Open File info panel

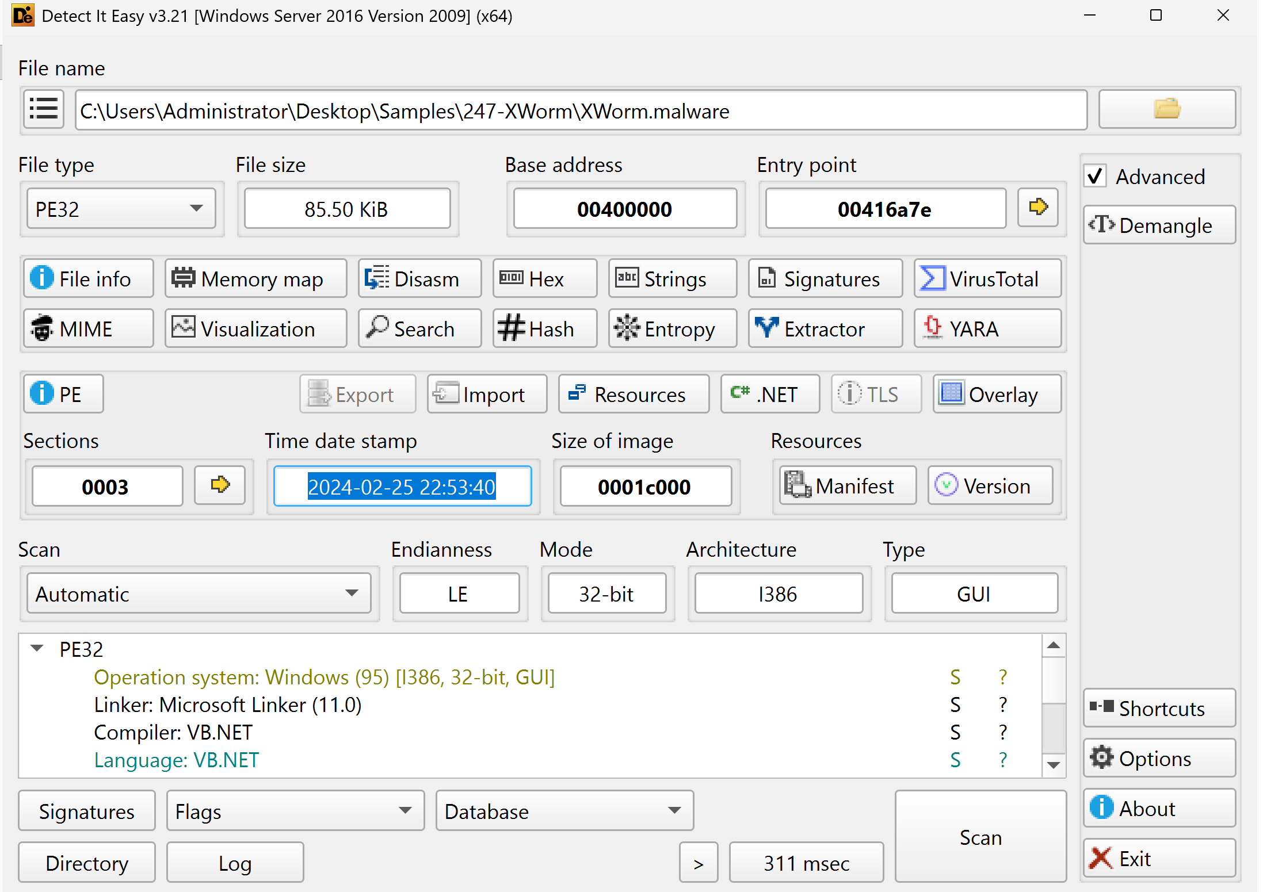tap(89, 279)
